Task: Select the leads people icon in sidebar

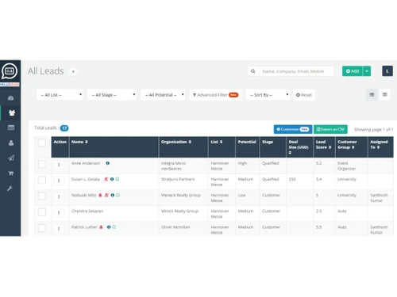Action: tap(12, 113)
